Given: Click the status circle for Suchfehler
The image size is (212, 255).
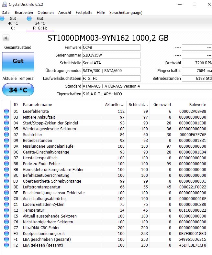Looking at the screenshot, I should (6, 135).
